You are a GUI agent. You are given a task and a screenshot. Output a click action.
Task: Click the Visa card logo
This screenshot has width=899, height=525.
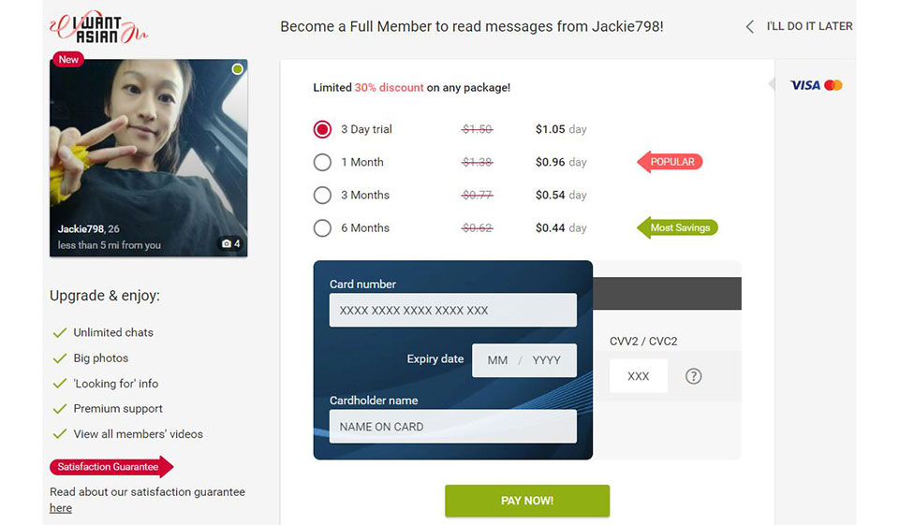point(805,85)
